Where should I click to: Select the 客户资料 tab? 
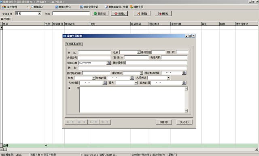(x=6, y=19)
